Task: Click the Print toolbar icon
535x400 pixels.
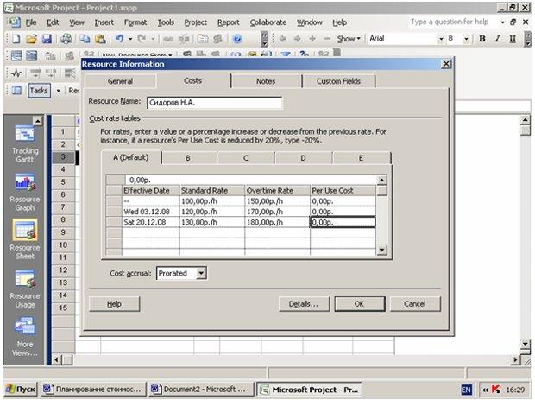Action: [x=66, y=39]
